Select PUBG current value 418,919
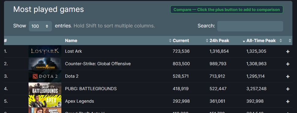The width and height of the screenshot is (297, 113). click(180, 89)
